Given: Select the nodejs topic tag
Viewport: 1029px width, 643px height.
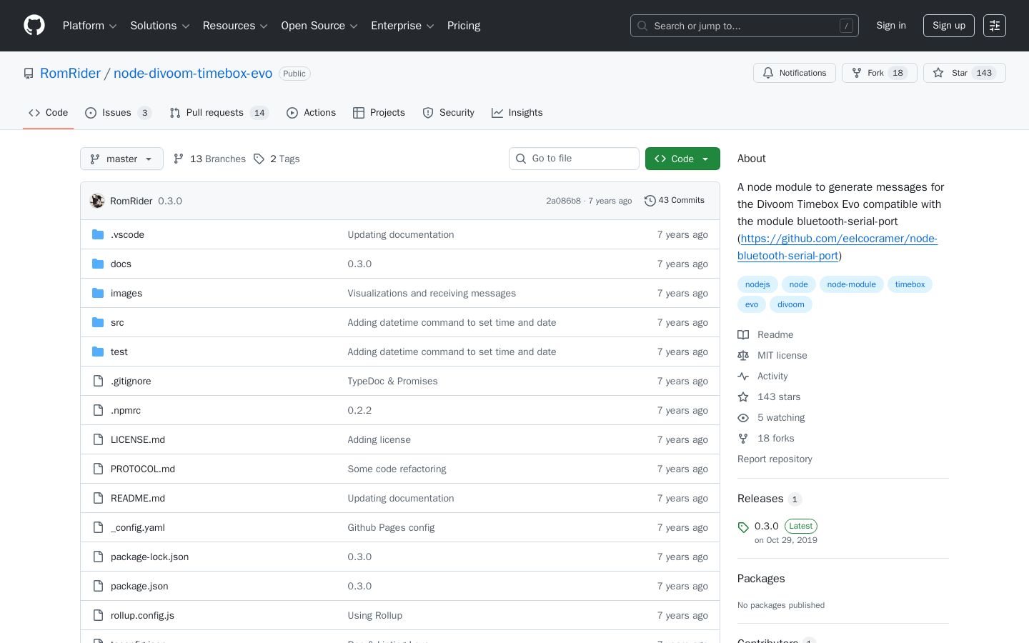Looking at the screenshot, I should click(757, 284).
